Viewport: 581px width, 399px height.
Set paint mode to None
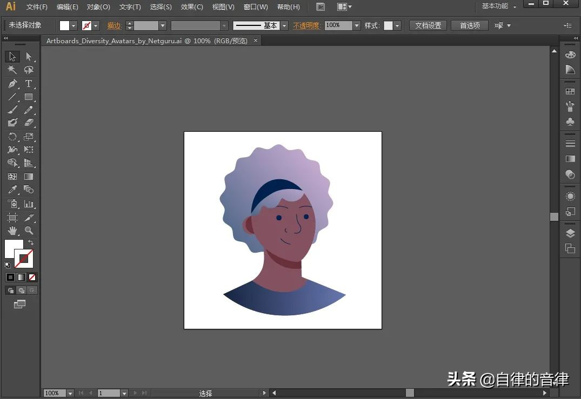click(x=32, y=277)
